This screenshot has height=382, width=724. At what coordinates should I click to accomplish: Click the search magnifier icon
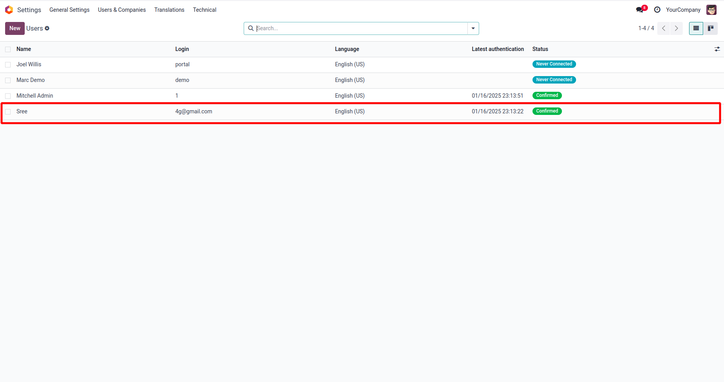(251, 28)
